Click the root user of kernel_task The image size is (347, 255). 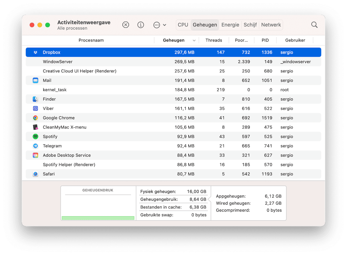285,90
